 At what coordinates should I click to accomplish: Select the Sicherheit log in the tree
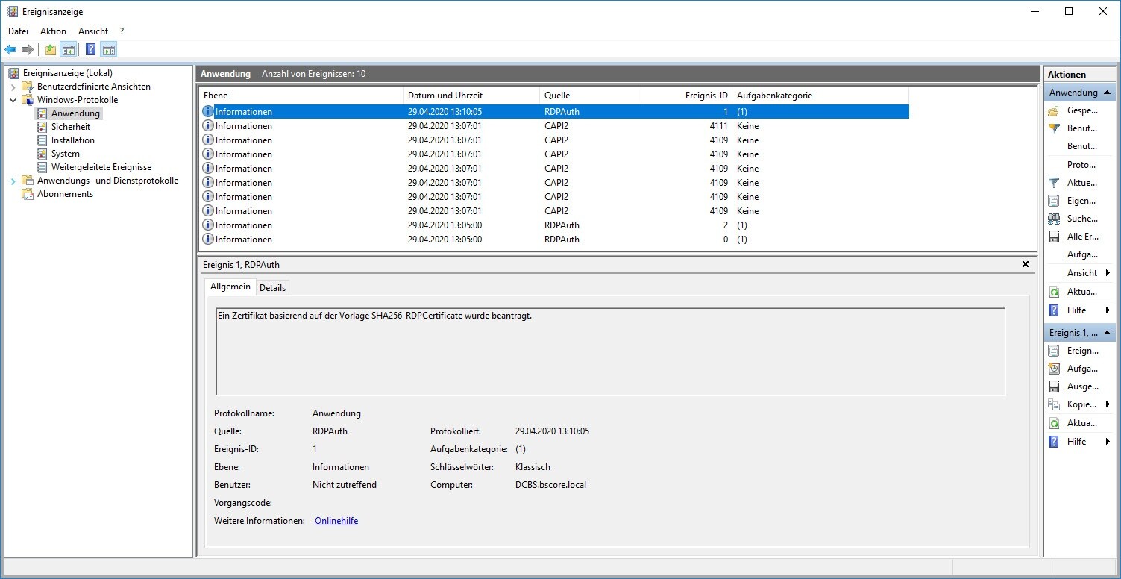[x=70, y=127]
